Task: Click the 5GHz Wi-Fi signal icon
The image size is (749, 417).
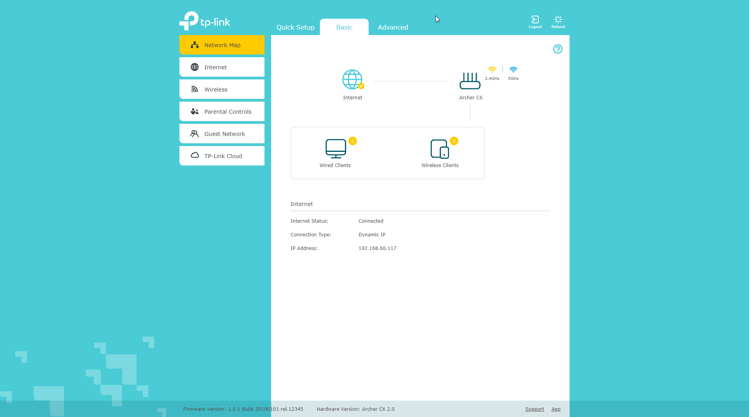Action: click(513, 70)
